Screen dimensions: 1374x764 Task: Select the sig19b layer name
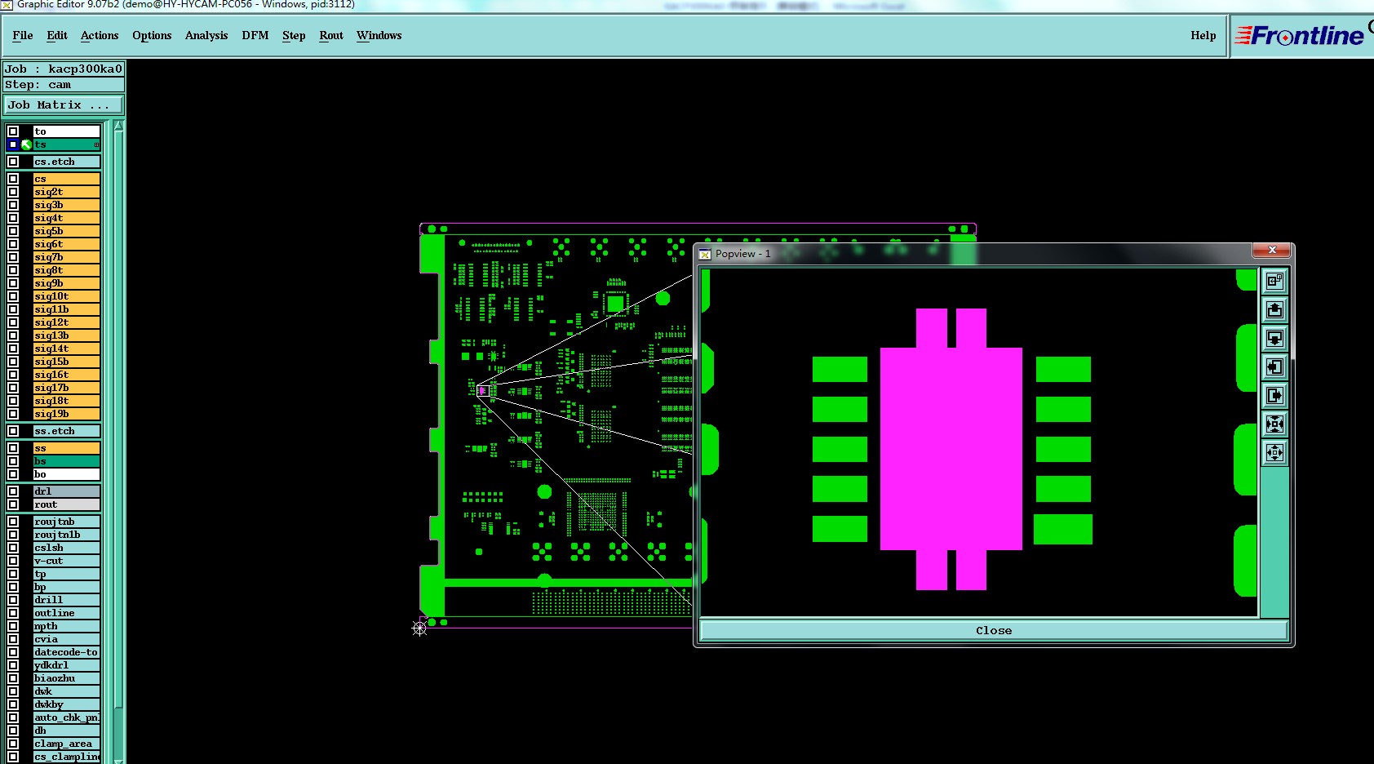point(66,414)
